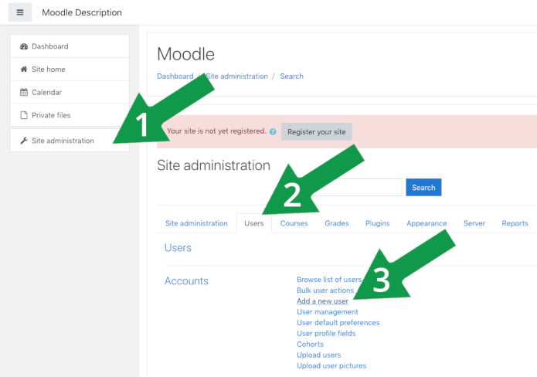537x377 pixels.
Task: Open Dashboard in the sidebar
Action: 70,46
